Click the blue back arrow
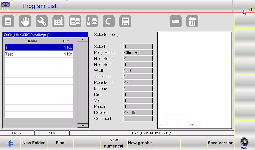Screen dimensions: 255x150 (9, 143)
